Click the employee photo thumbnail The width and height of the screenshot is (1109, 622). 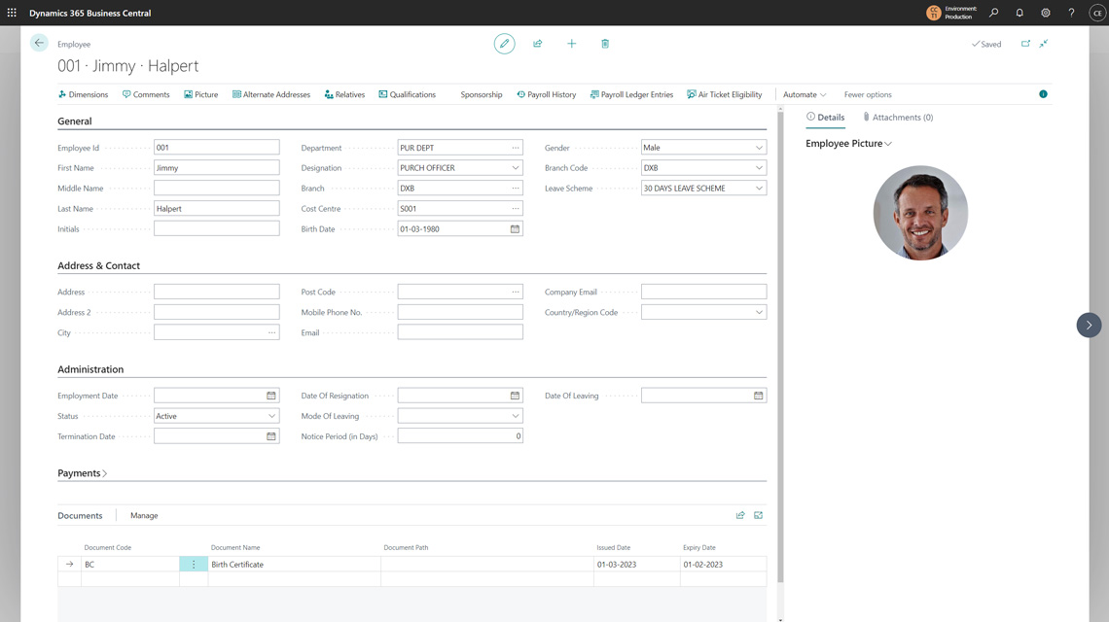[920, 213]
